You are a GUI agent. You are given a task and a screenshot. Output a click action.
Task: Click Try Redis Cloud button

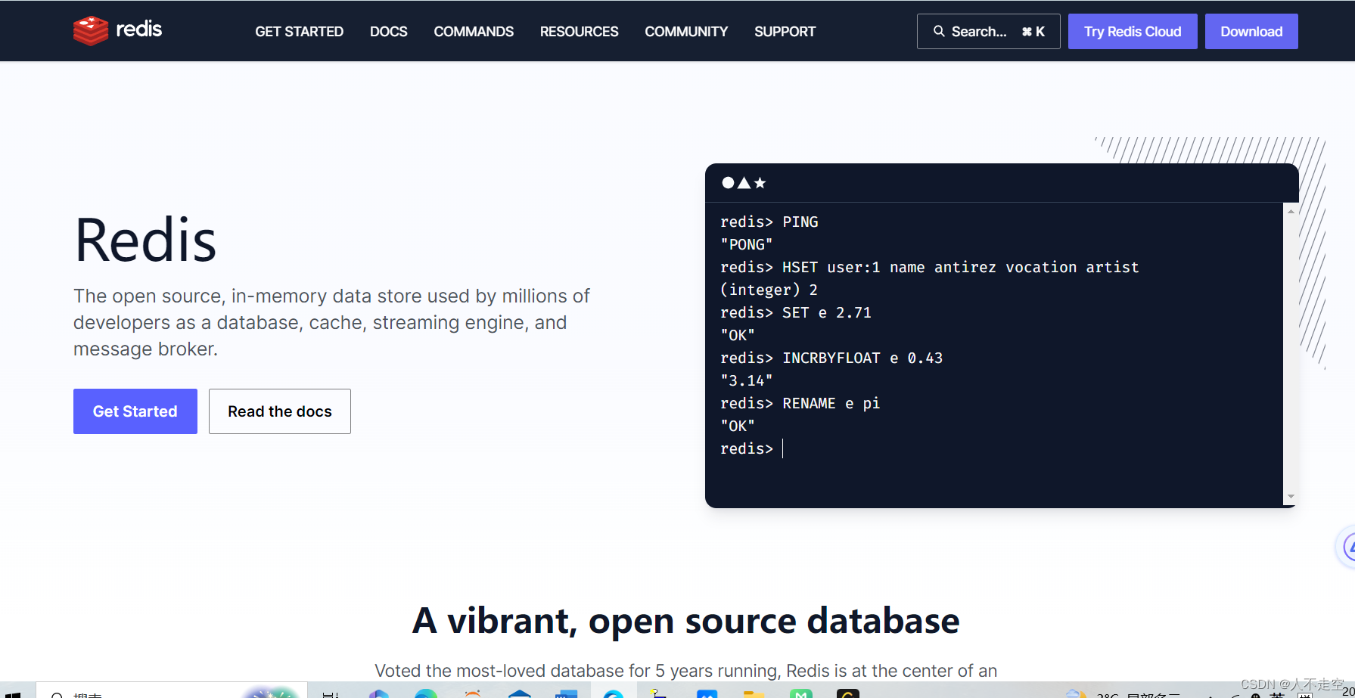click(1132, 31)
